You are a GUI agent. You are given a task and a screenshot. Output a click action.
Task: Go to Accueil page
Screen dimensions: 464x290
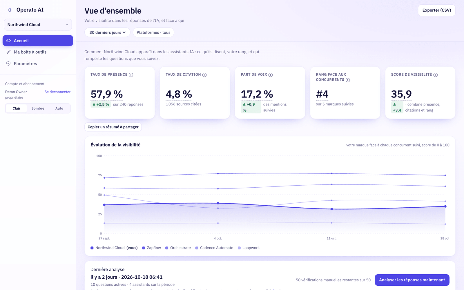click(x=38, y=41)
